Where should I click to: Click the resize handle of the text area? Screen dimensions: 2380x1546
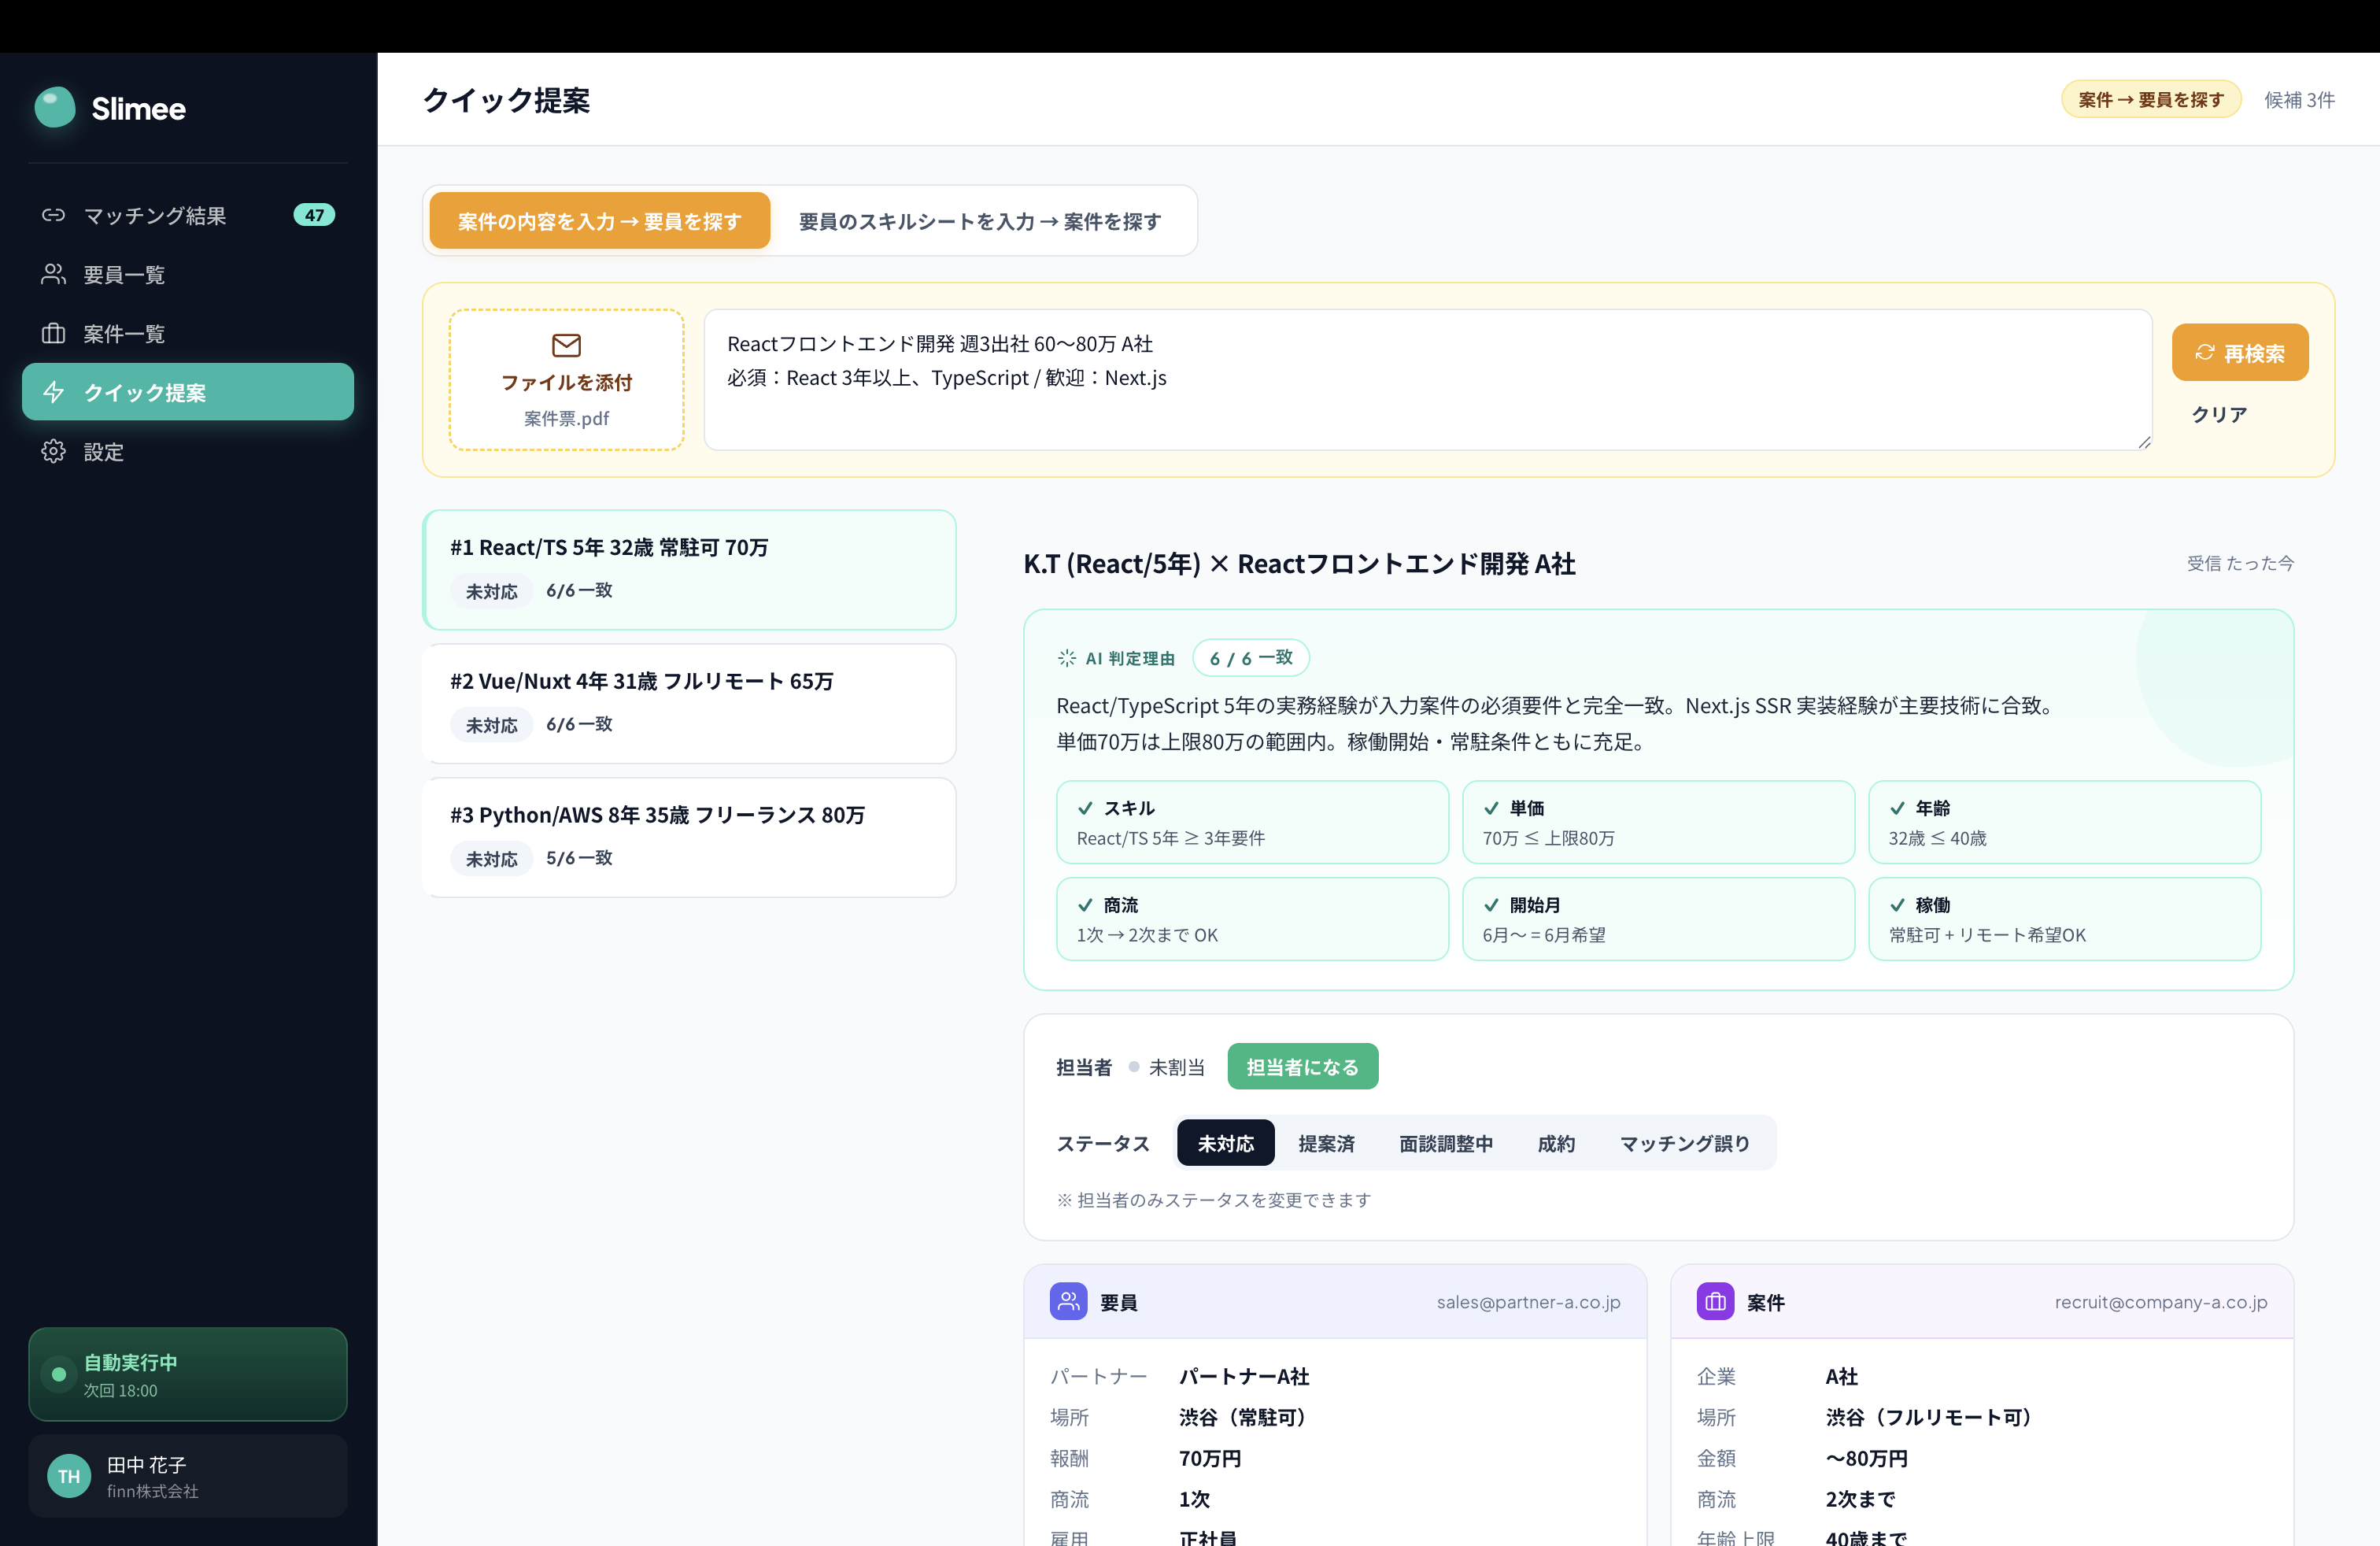pyautogui.click(x=2144, y=443)
